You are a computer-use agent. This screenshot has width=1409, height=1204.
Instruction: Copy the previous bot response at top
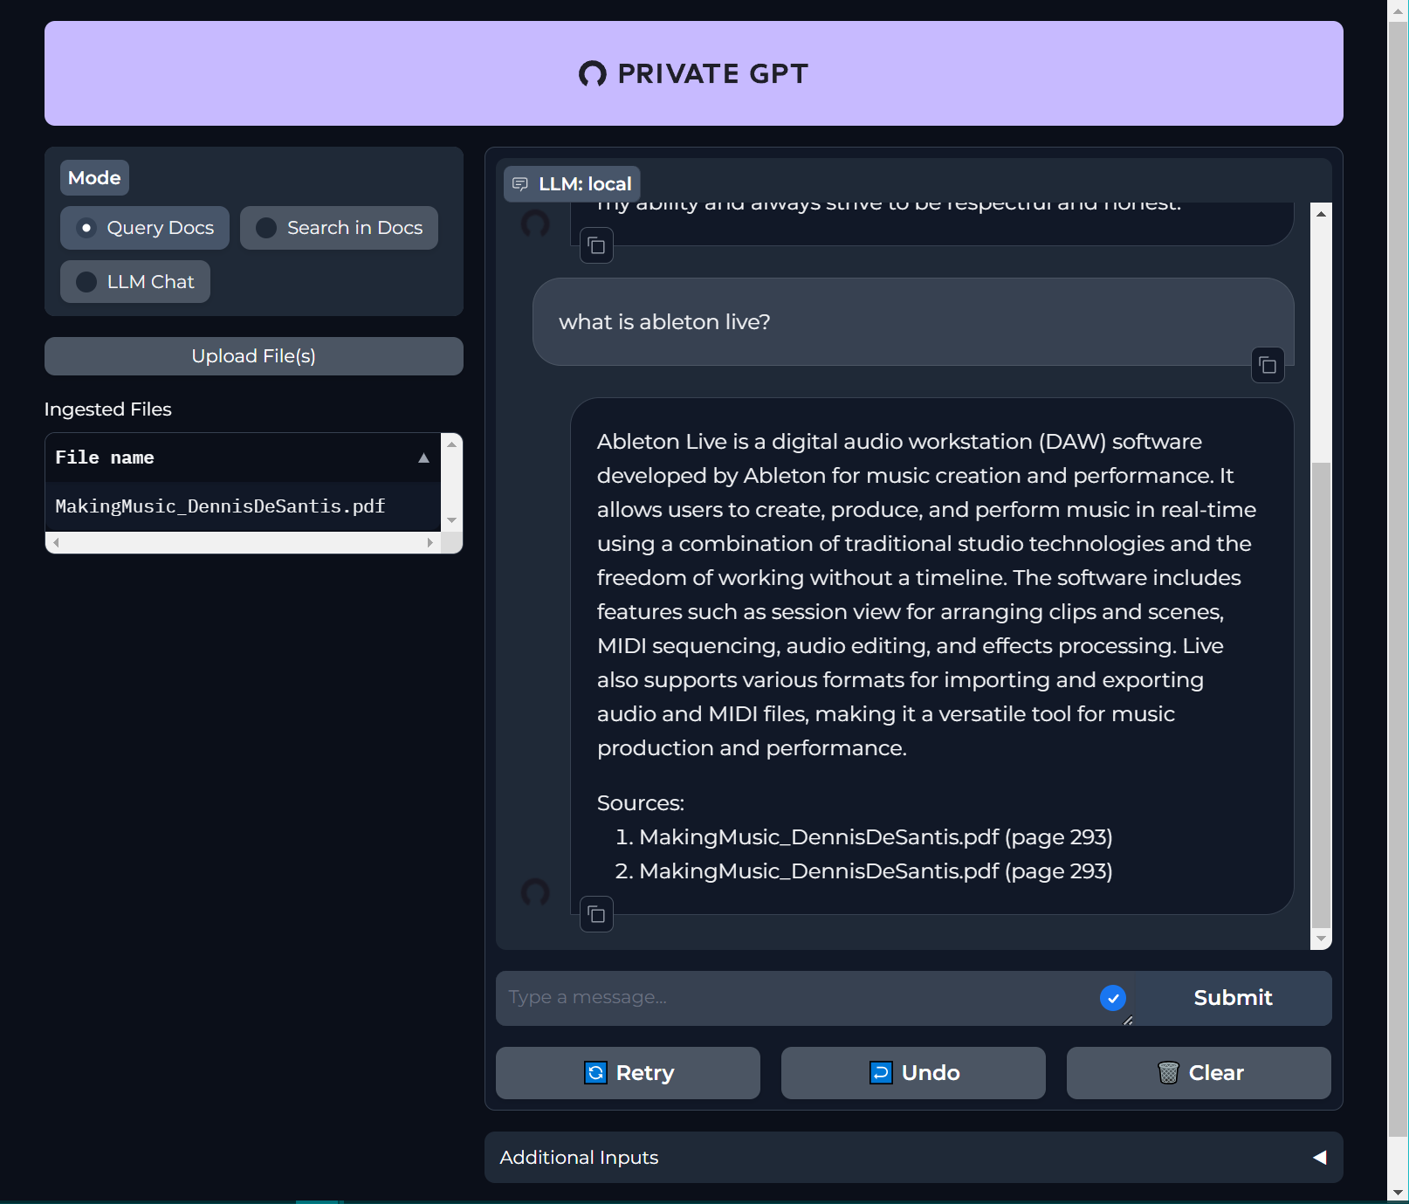click(596, 246)
